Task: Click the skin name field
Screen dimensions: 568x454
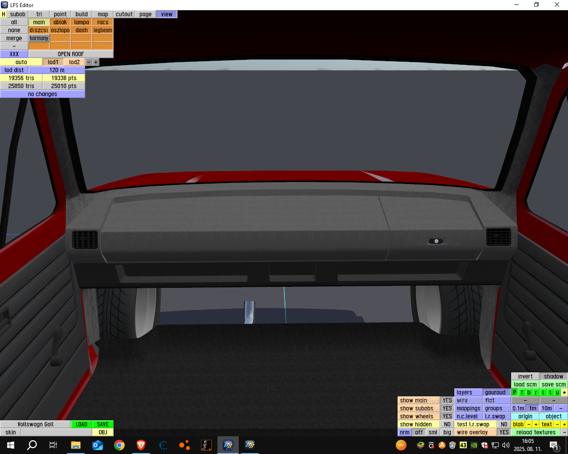Action: (57, 432)
